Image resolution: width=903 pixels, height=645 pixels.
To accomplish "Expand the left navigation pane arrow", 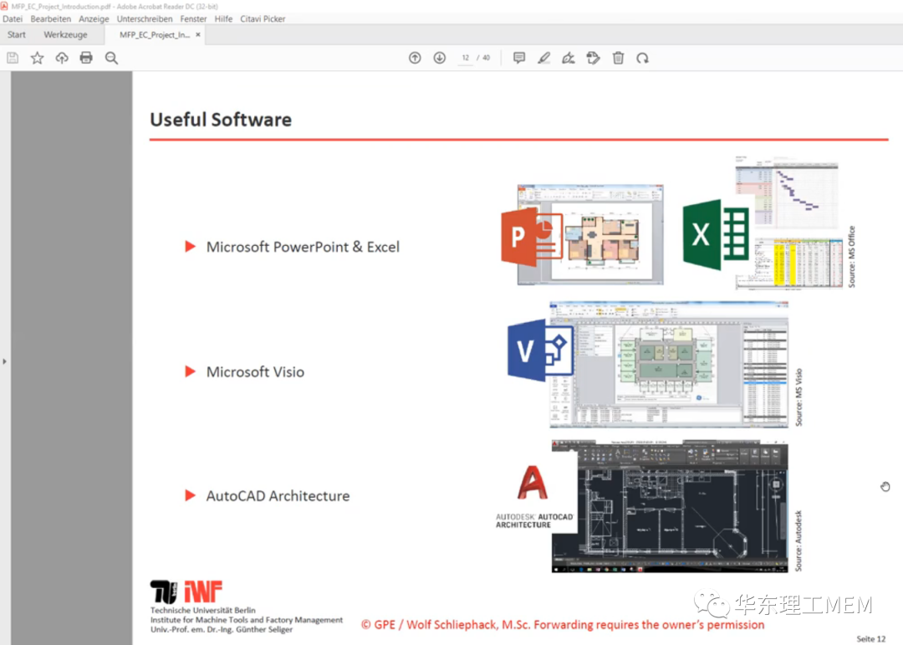I will pos(5,361).
